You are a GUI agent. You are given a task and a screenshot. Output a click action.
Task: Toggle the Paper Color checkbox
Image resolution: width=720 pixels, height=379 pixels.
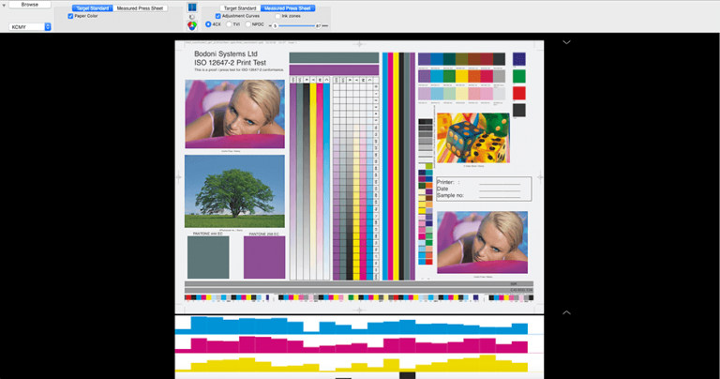coord(70,16)
